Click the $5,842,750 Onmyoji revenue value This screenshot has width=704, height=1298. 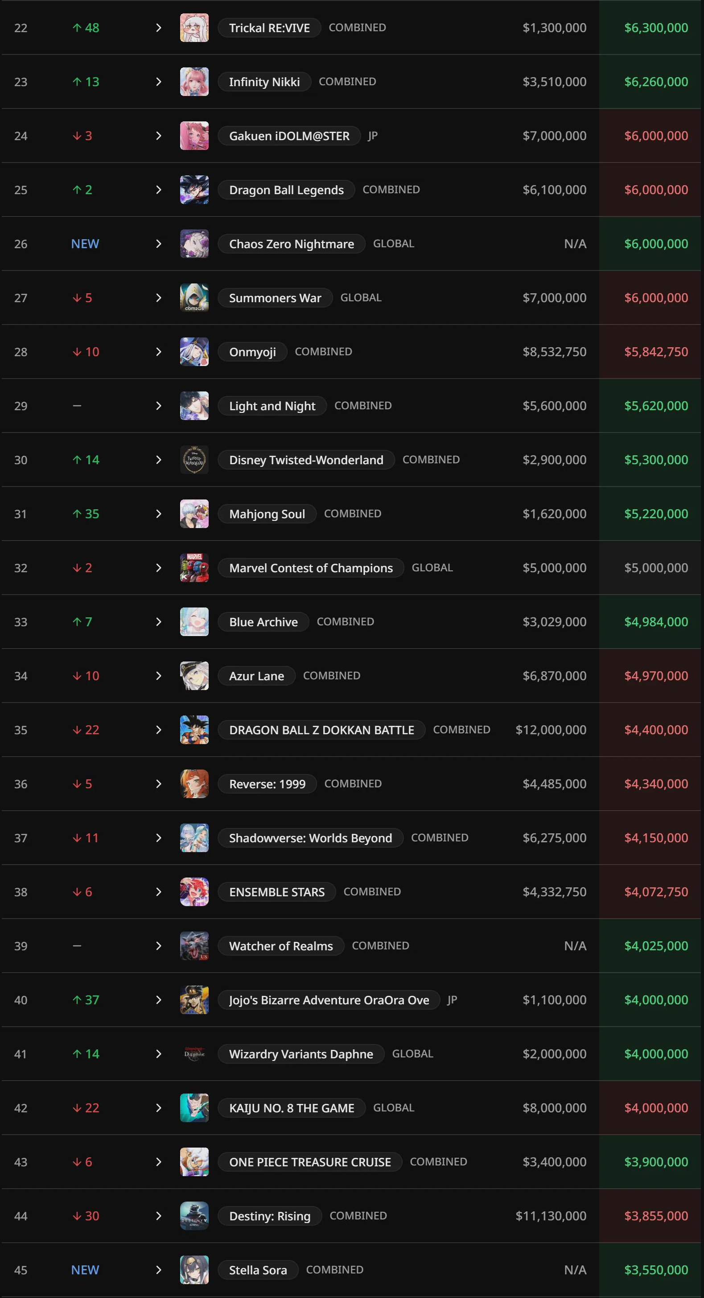pyautogui.click(x=656, y=352)
